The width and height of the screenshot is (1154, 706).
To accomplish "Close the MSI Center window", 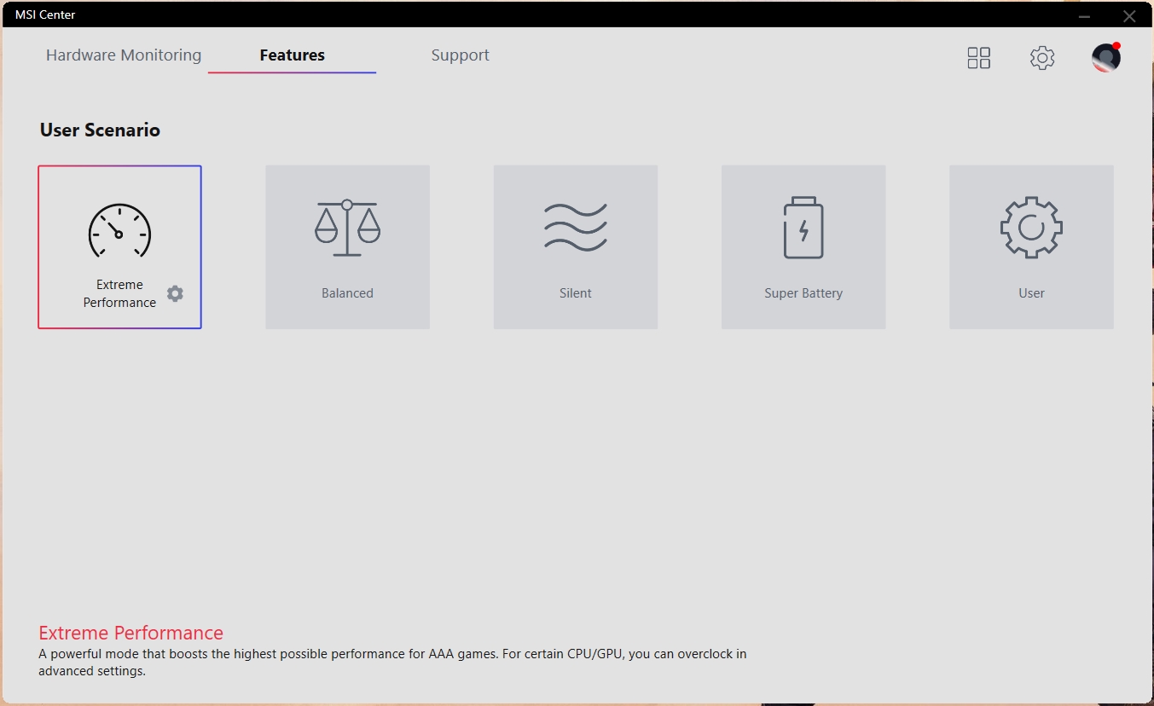I will [1129, 15].
